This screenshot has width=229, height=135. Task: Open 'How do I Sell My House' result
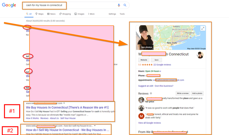(68, 130)
